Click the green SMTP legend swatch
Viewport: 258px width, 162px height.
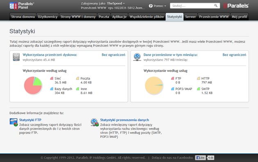point(199,89)
